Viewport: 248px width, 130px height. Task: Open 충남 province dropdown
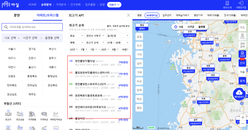click(77, 36)
